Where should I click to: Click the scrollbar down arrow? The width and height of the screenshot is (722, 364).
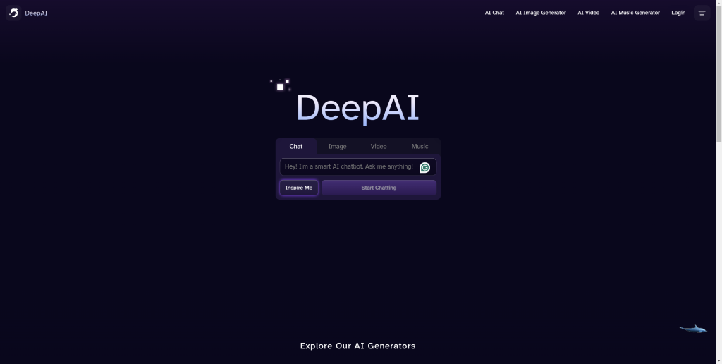(x=718, y=360)
